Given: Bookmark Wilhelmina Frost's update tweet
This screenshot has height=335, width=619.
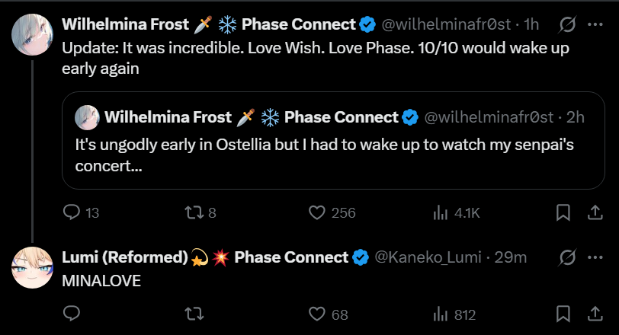Looking at the screenshot, I should (x=563, y=213).
